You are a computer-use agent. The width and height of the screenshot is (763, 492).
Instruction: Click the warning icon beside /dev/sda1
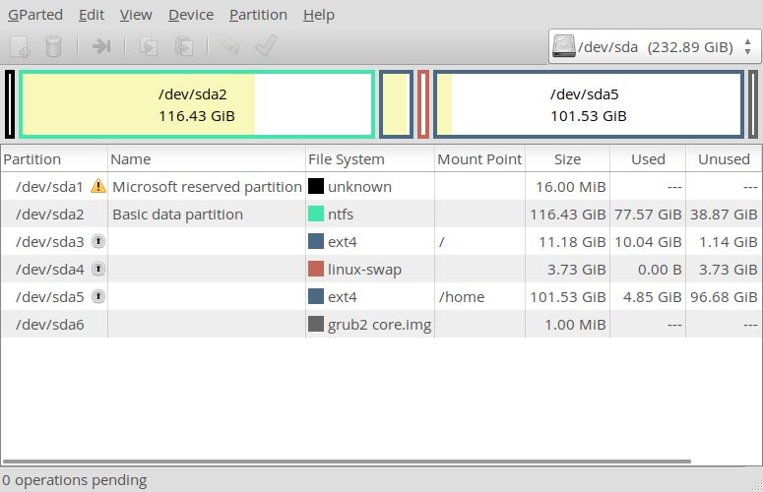pos(98,186)
